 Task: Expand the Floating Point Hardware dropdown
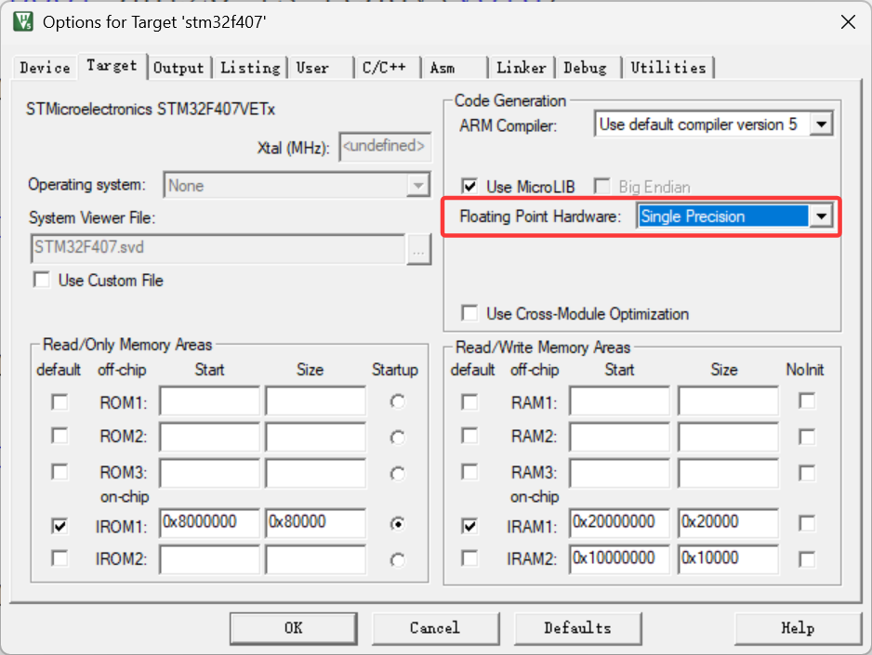point(821,216)
